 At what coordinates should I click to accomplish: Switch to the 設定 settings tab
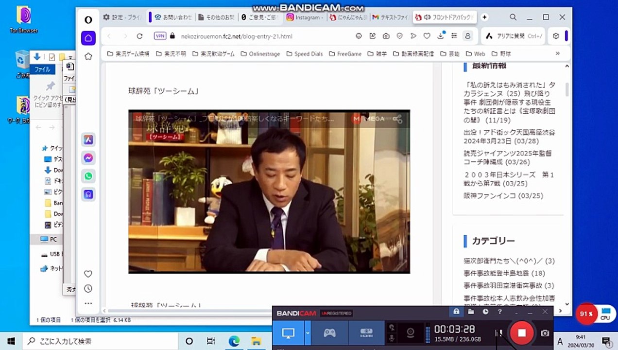[122, 17]
